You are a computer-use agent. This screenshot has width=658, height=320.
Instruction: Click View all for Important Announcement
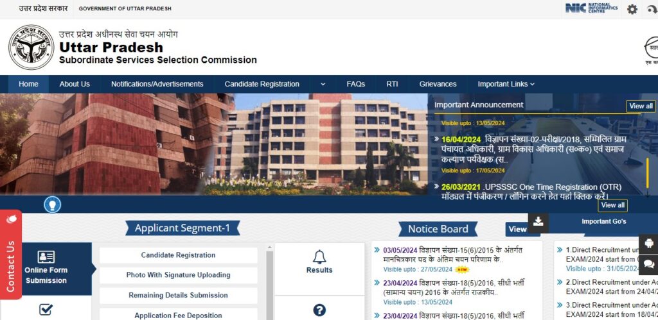click(641, 106)
